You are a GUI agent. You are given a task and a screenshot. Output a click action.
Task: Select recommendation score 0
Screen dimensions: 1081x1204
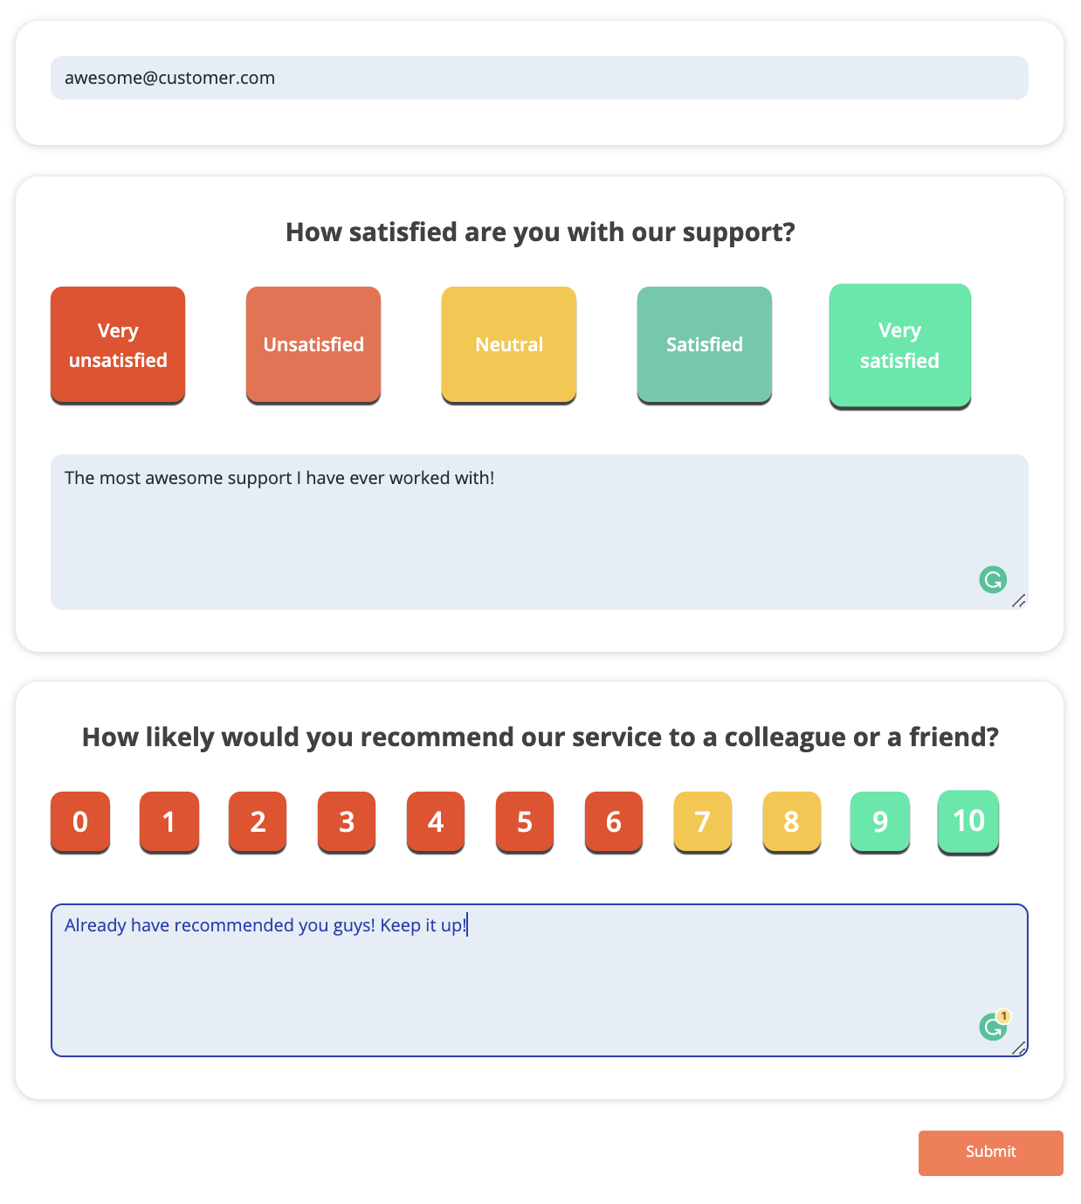point(80,821)
